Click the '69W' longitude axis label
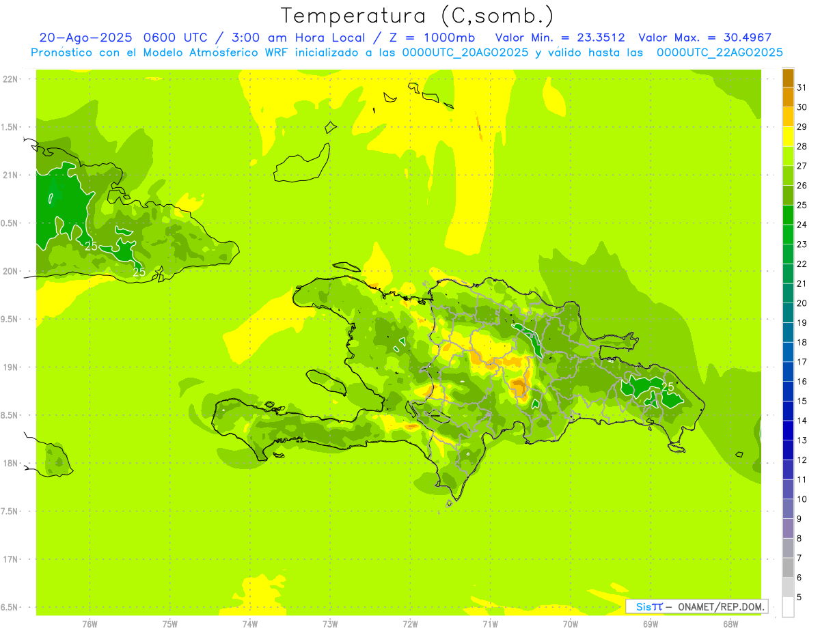Screen dimensions: 820x633 click(x=651, y=624)
